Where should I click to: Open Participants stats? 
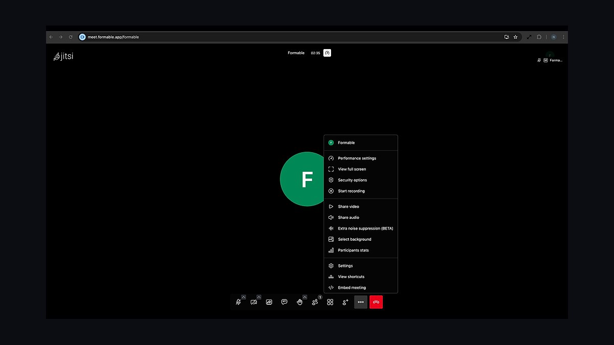point(361,250)
